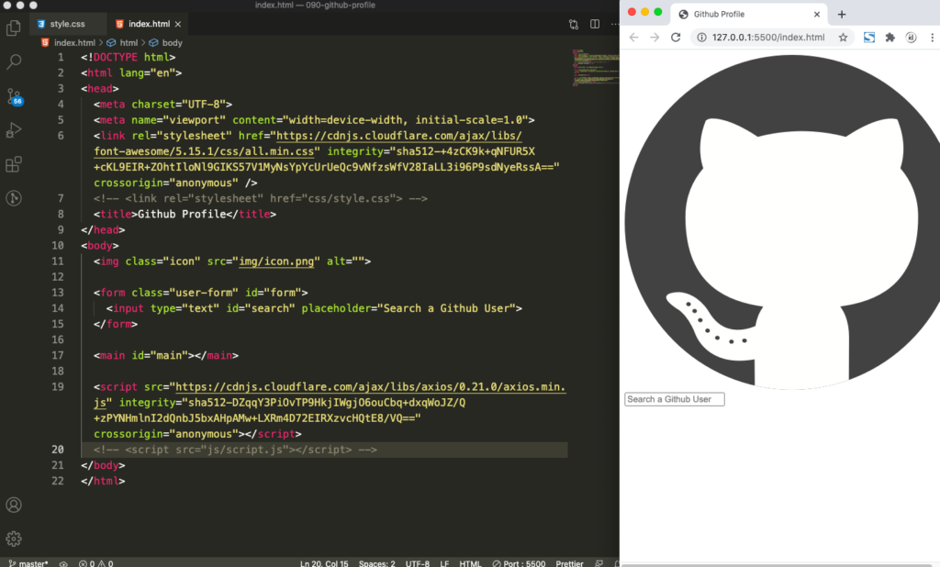
Task: Change indentation via Spaces: 2
Action: 376,563
